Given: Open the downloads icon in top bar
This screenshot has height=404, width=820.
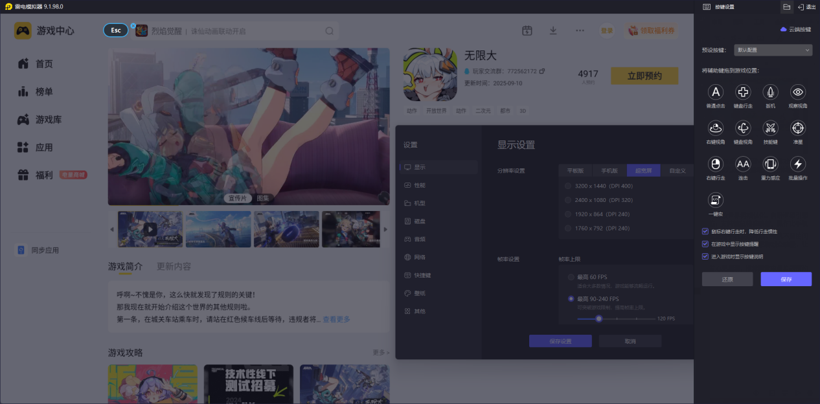Looking at the screenshot, I should (x=553, y=30).
